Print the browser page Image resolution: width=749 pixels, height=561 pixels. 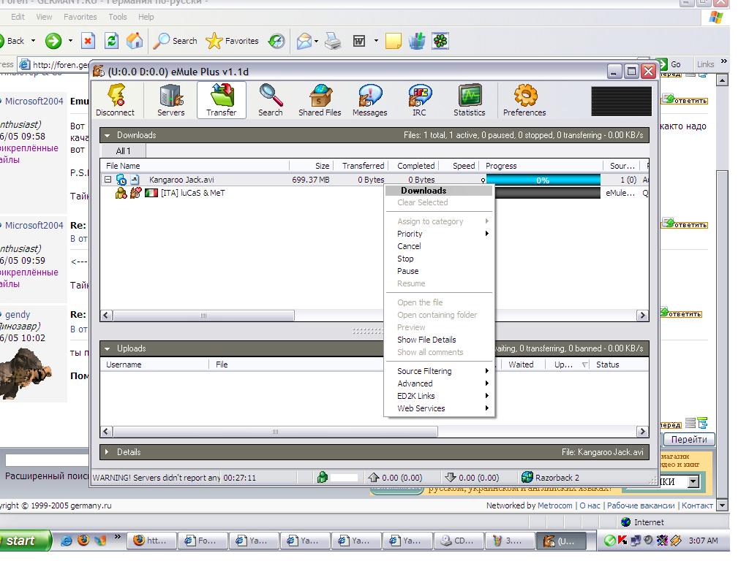pos(333,42)
